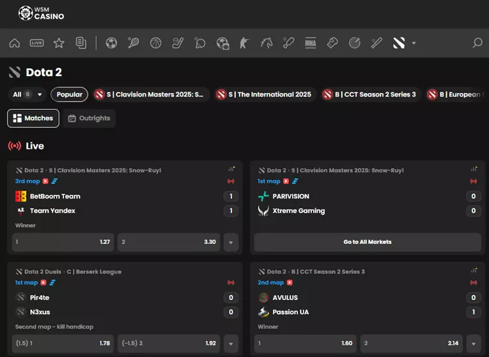The image size is (489, 357).
Task: Expand more sports dropdown arrow beside Dota 2 icon
Action: tap(414, 43)
